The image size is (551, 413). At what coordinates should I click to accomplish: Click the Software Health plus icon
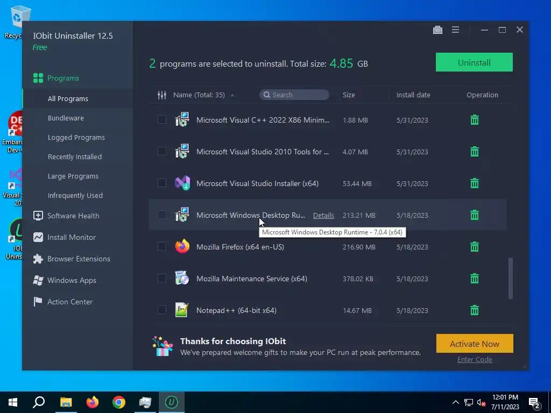[x=38, y=216]
